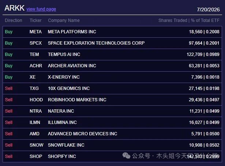Select the ACHR ticker cell
225x166 pixels.
click(36, 66)
